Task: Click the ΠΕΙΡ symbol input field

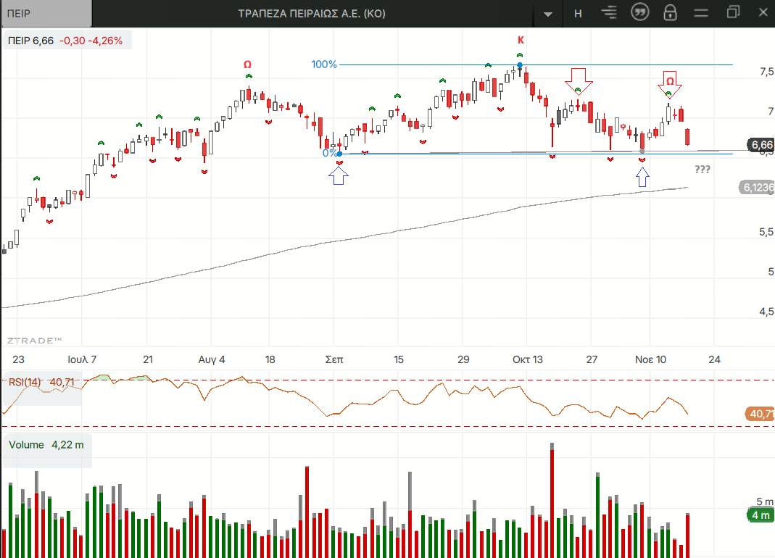Action: pyautogui.click(x=46, y=13)
